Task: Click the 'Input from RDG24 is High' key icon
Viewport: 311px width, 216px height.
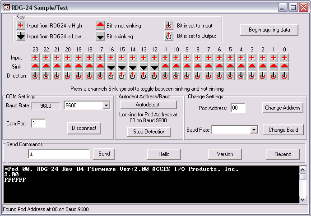Action: point(21,25)
